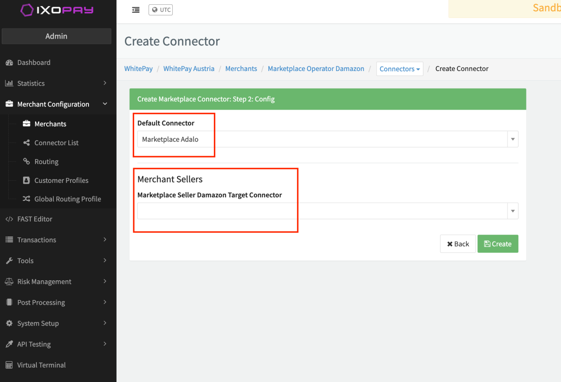Click the Customer Profiles contact icon
Viewport: 561px width, 382px height.
point(26,180)
